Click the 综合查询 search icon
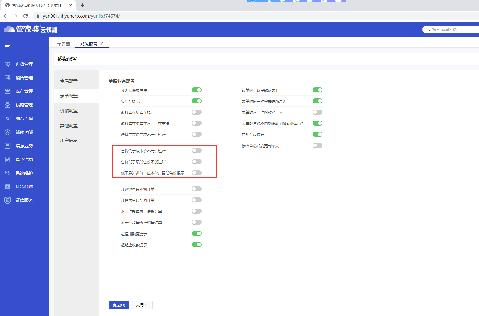Screen dimensions: 479x316 pyautogui.click(x=7, y=119)
